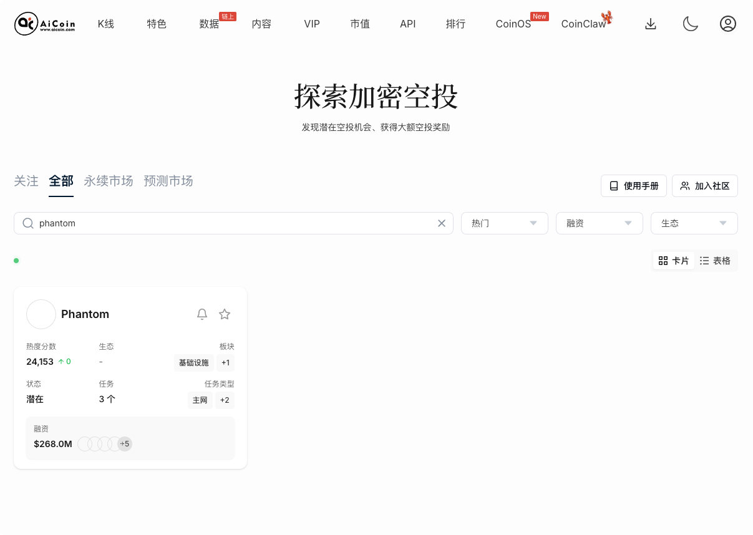Image resolution: width=753 pixels, height=535 pixels.
Task: Click the Phantom project avatar
Action: tap(41, 314)
